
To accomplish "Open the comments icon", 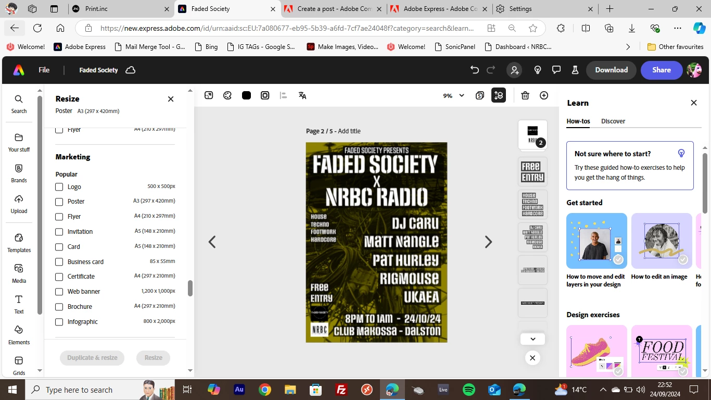I will 556,70.
